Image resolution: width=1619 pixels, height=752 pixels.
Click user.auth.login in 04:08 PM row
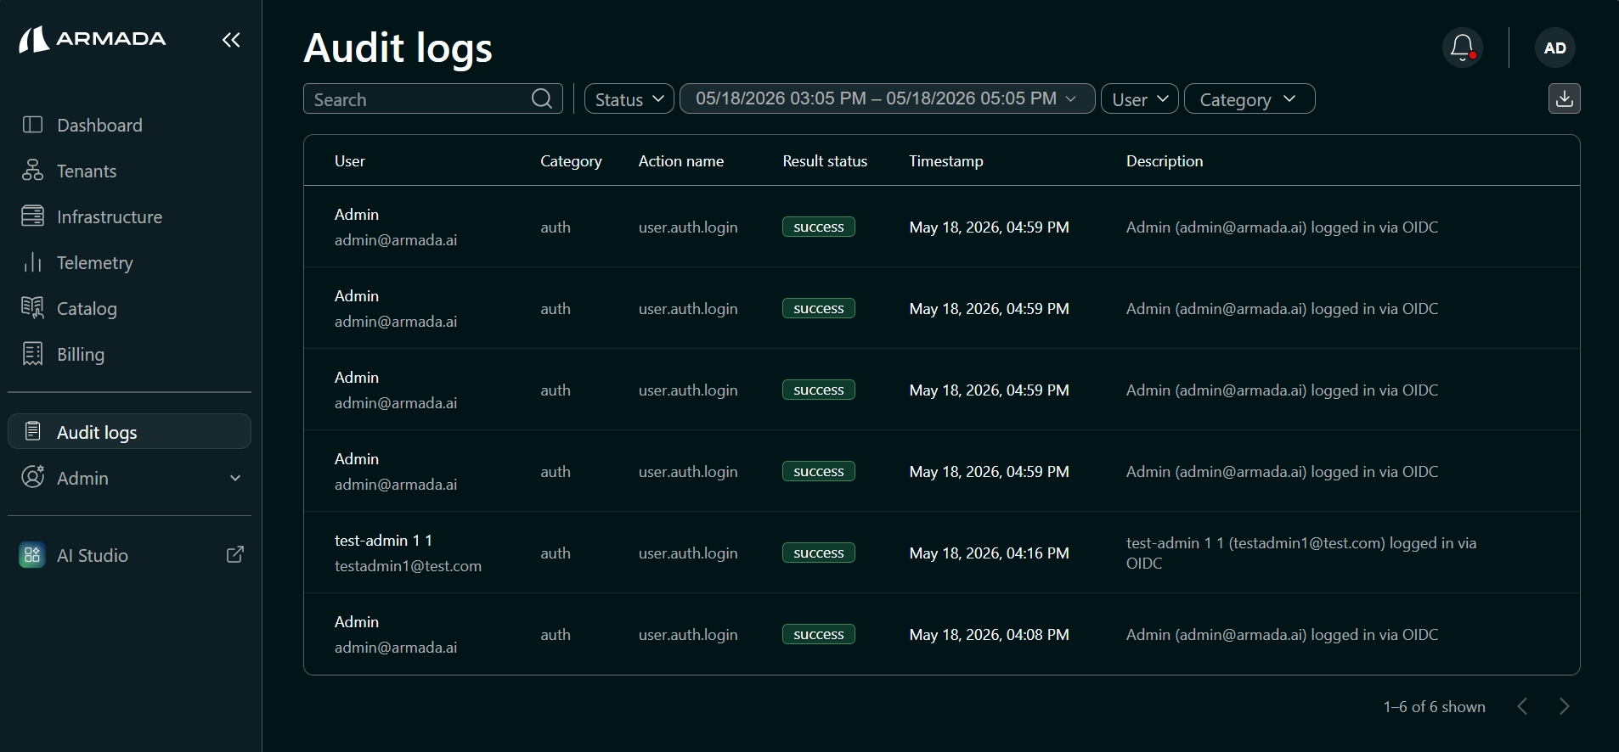point(688,634)
